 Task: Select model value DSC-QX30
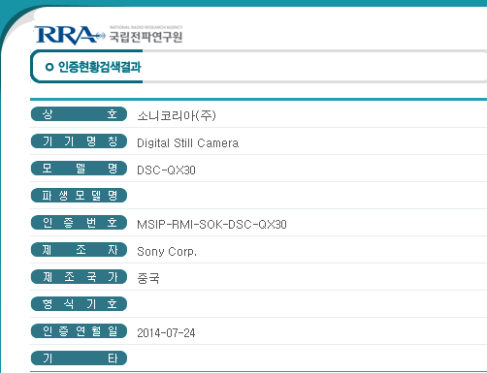point(166,171)
